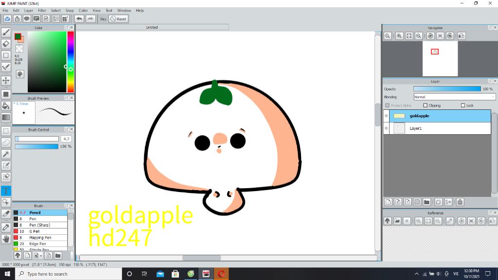
Task: Adjust the layer Opacity slider
Action: [447, 89]
